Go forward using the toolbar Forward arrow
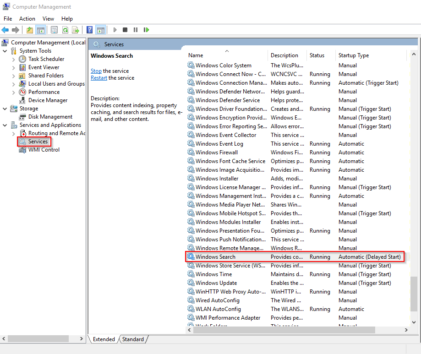This screenshot has height=354, width=421. click(x=16, y=30)
